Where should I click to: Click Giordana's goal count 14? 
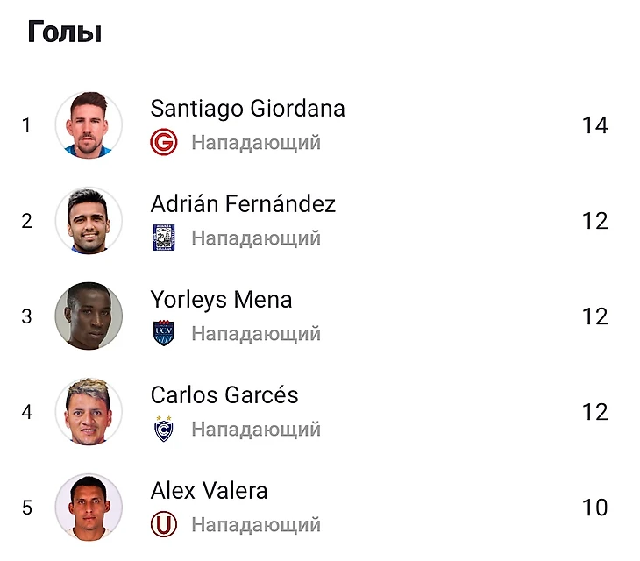[x=594, y=125]
